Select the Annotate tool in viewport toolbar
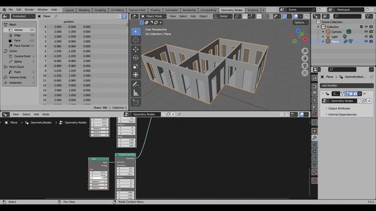Viewport: 376px width, 211px height. (136, 84)
